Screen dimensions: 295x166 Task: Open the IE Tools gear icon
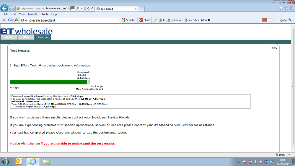[x=291, y=8]
